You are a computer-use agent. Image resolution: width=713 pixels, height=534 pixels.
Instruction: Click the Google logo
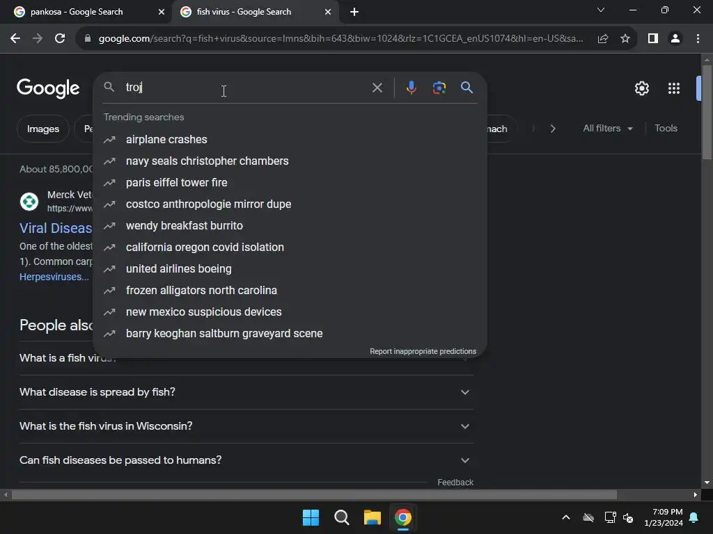point(48,88)
